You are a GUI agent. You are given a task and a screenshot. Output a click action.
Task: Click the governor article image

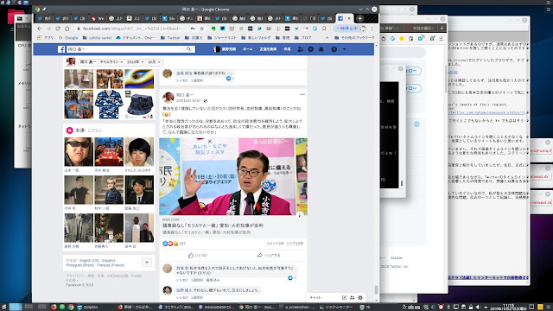[x=233, y=176]
